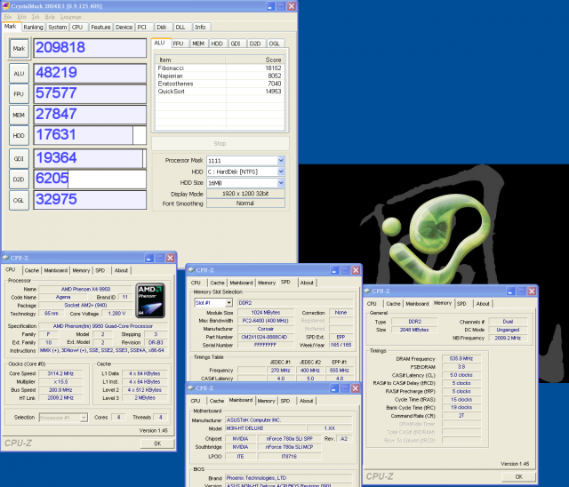Open the Feature tab in CrystalMark
This screenshot has height=487, width=569.
(x=100, y=28)
